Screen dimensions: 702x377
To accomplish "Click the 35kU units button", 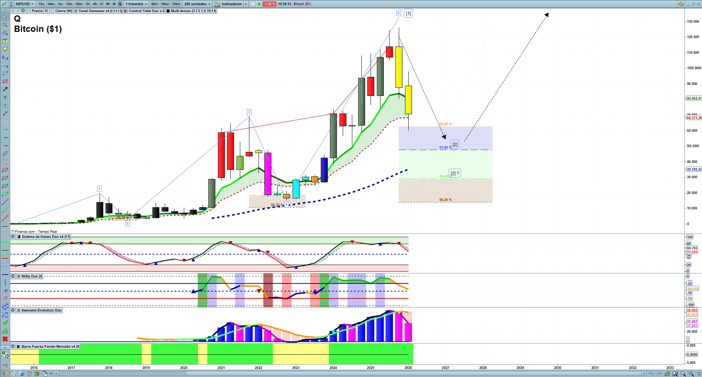I will (x=176, y=4).
